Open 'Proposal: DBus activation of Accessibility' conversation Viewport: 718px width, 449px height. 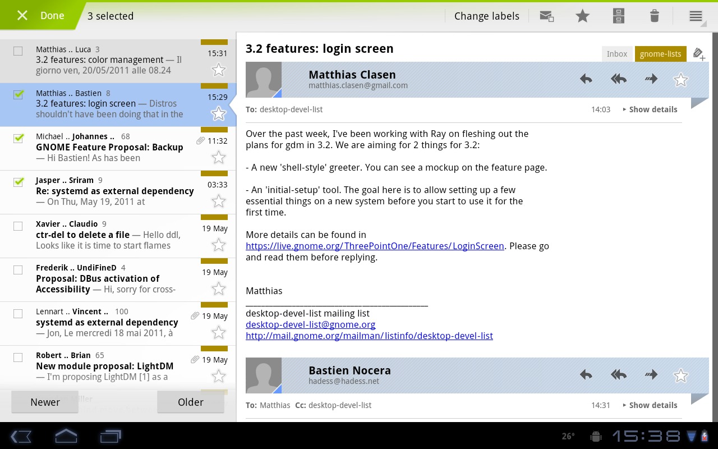click(118, 280)
